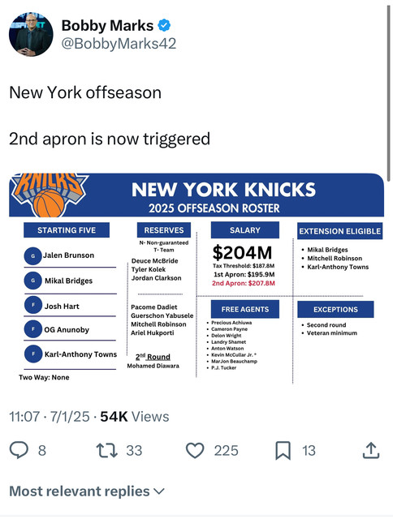Screen dimensions: 393x519
Task: Like the tweet with heart icon
Action: tap(195, 451)
